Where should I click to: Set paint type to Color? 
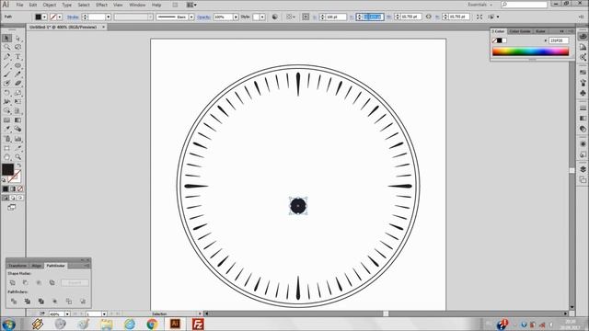point(6,188)
